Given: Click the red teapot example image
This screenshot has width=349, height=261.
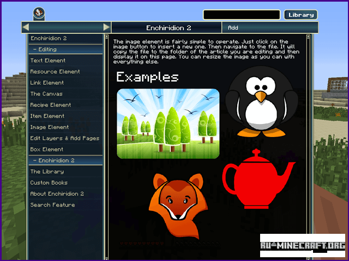Looking at the screenshot, I should coord(258,179).
